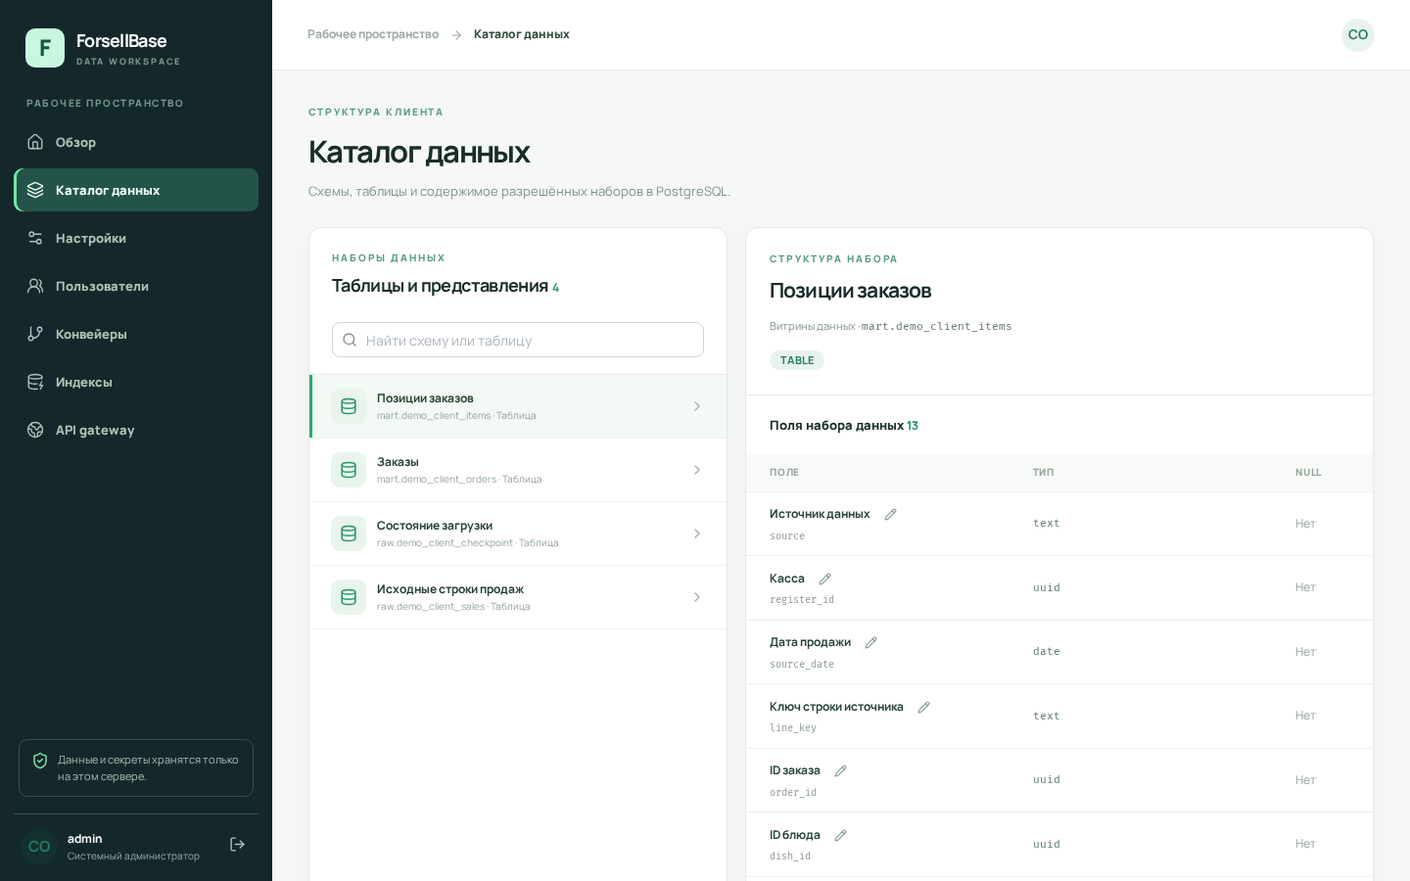The width and height of the screenshot is (1410, 881).
Task: Click the register_id field code
Action: point(802,600)
